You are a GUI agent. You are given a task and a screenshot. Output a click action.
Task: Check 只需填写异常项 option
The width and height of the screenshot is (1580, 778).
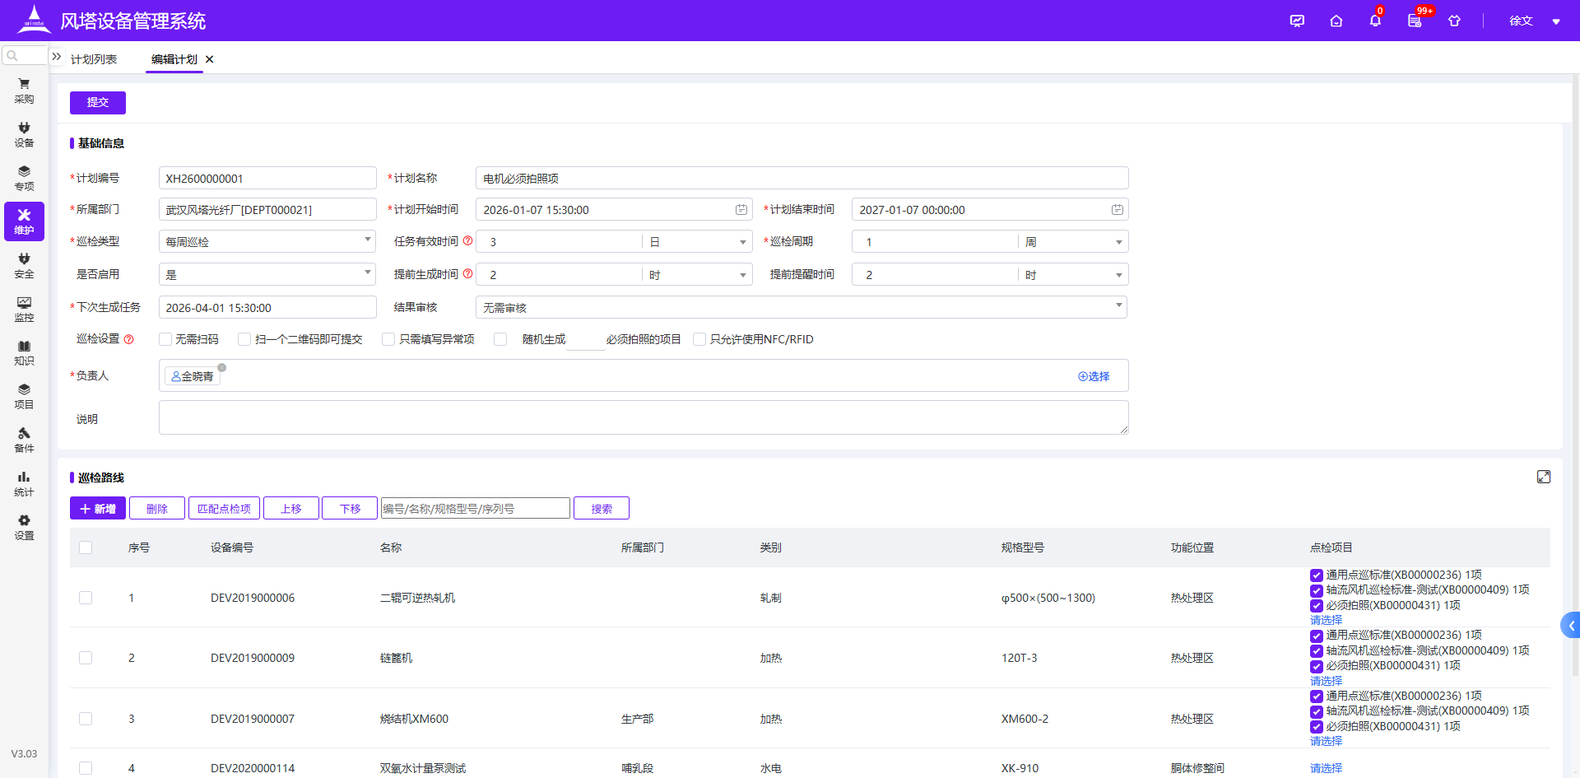(388, 339)
